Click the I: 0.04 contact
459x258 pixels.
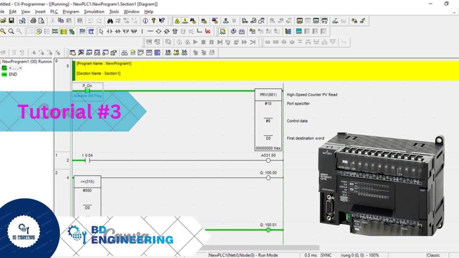87,160
